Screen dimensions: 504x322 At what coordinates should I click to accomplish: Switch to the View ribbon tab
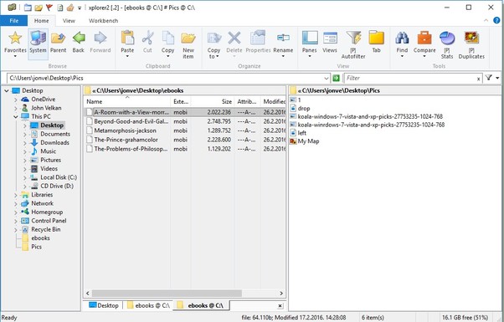69,21
